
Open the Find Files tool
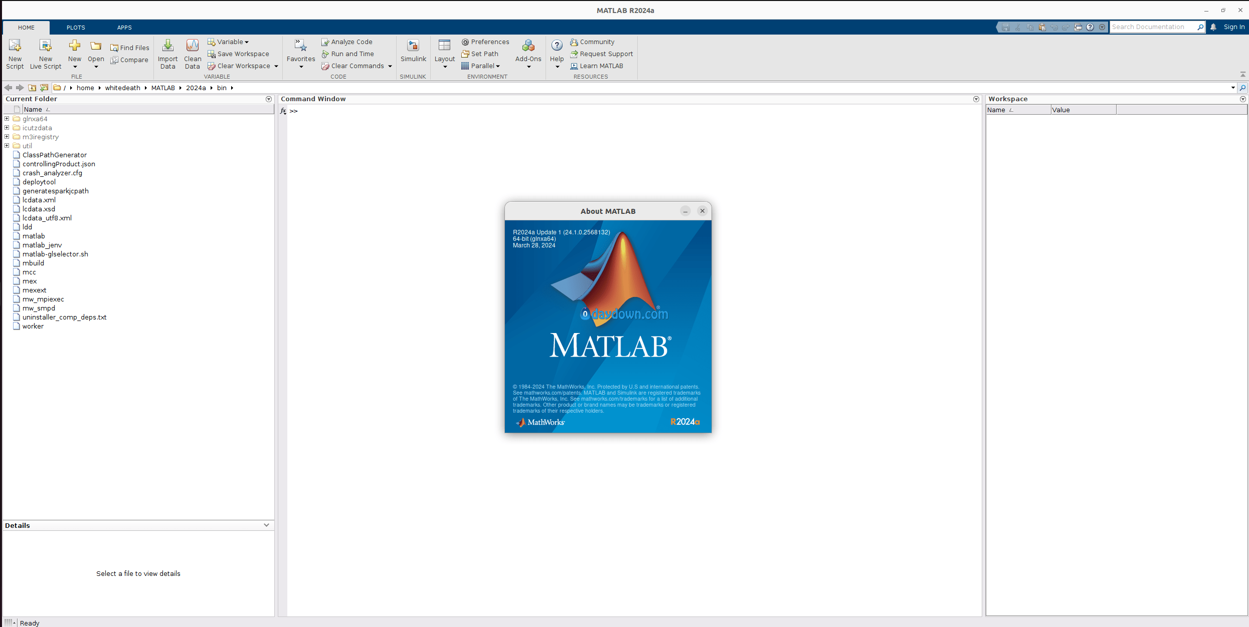point(130,48)
